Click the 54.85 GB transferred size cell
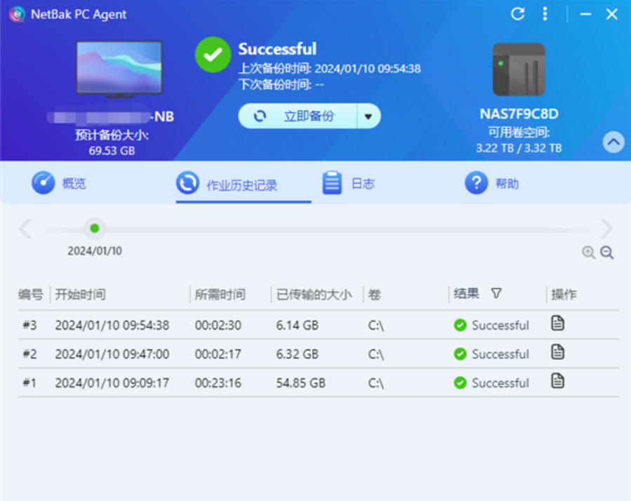 [300, 382]
